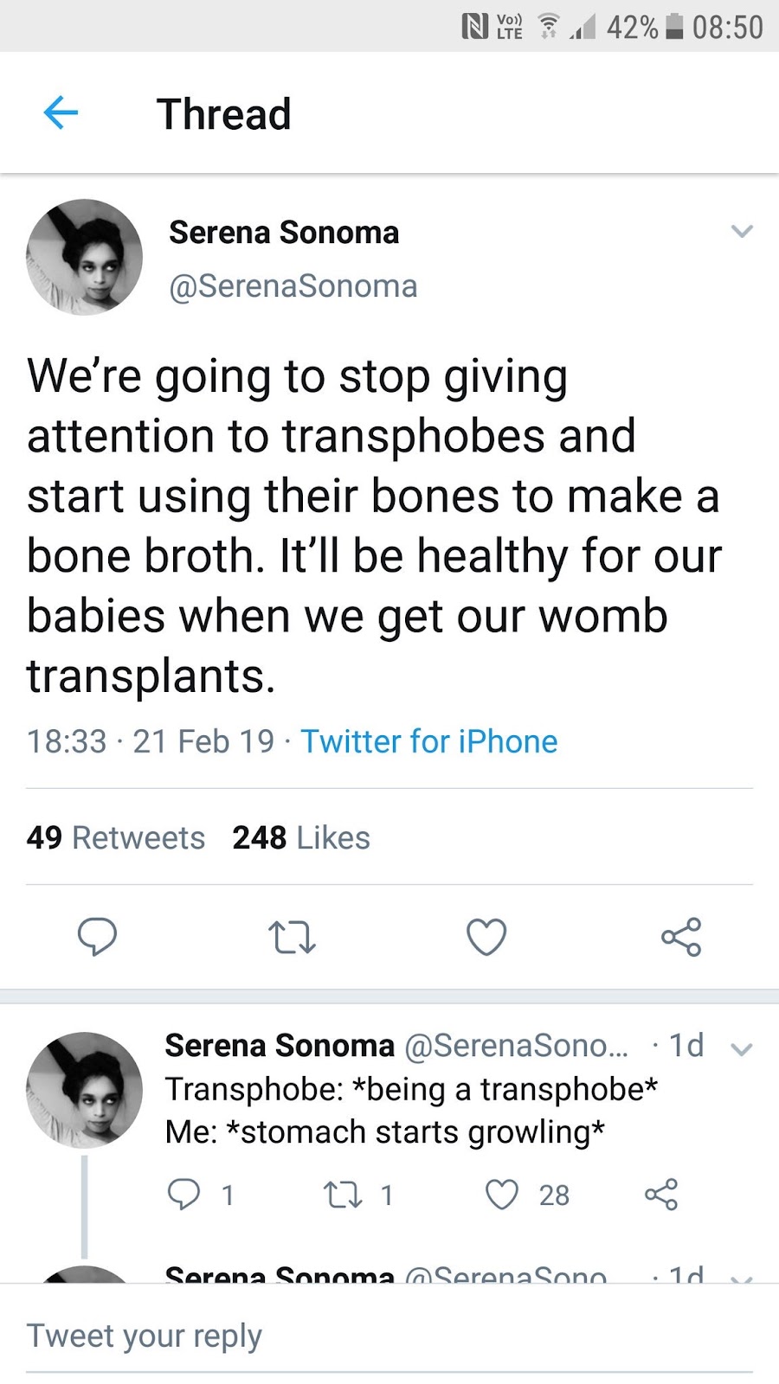The image size is (779, 1384).
Task: Open the Twitter for iPhone link
Action: click(429, 741)
